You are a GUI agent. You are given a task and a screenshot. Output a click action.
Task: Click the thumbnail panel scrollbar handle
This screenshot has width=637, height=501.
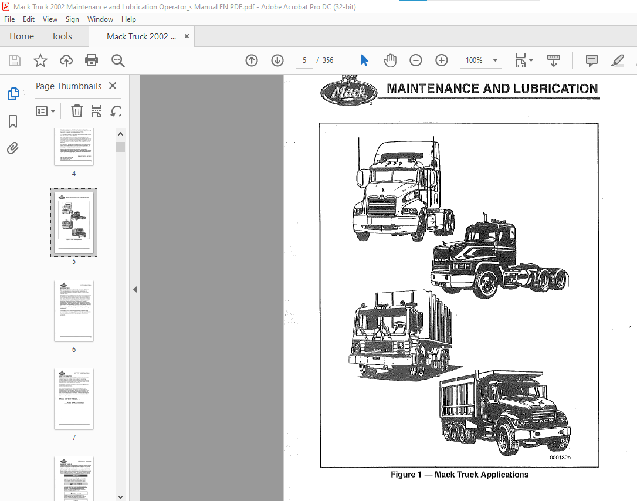pos(120,147)
